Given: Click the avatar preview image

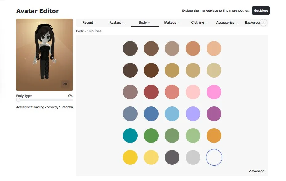Looking at the screenshot, I should tap(45, 55).
